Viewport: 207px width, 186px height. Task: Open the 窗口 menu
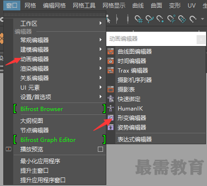pyautogui.click(x=12, y=6)
